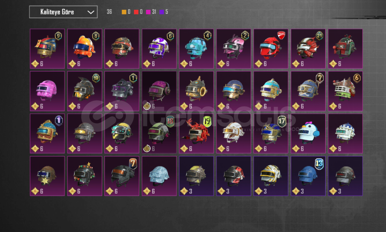Select the white and yellow striped helmet
386x232 pixels.
[x=271, y=176]
